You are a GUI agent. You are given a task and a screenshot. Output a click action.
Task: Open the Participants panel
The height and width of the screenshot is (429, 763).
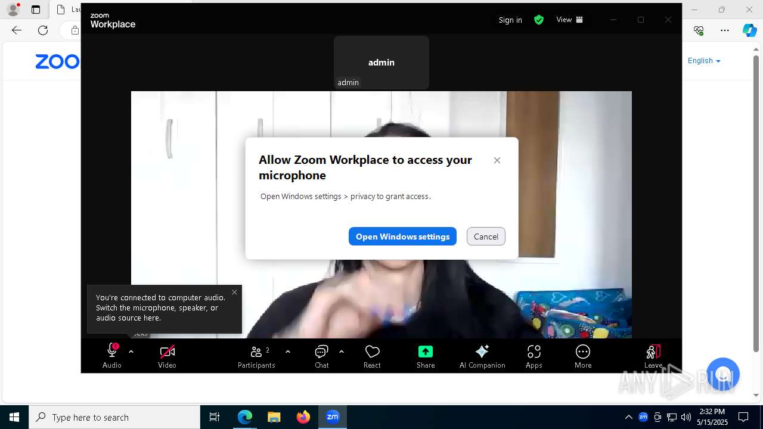coord(257,356)
